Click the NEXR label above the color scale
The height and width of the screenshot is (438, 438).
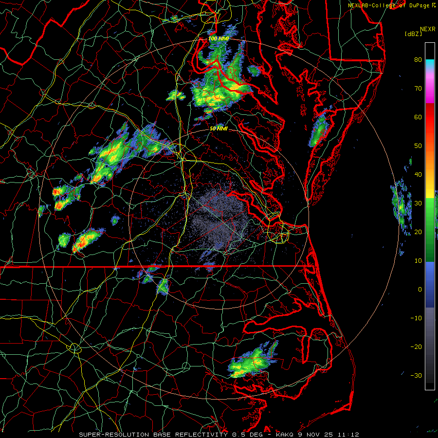click(428, 29)
